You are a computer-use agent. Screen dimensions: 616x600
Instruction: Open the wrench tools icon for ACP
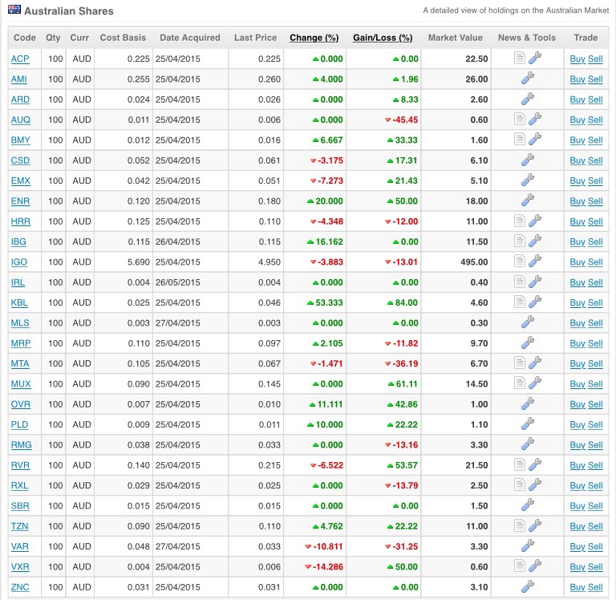coord(535,58)
